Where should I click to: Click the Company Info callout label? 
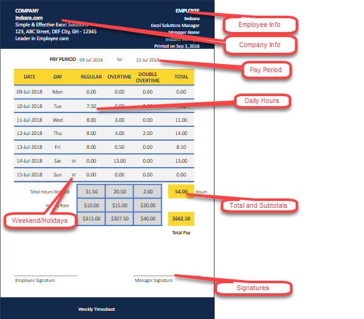[x=260, y=45]
